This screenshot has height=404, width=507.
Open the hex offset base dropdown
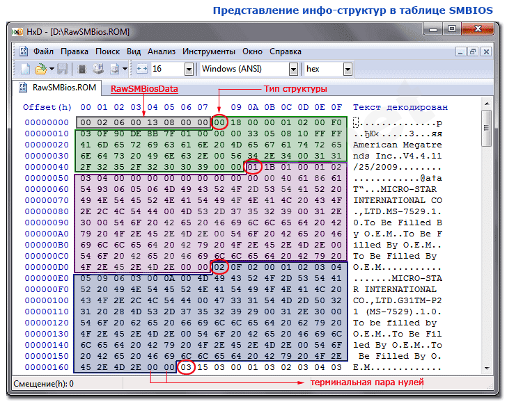pos(346,69)
